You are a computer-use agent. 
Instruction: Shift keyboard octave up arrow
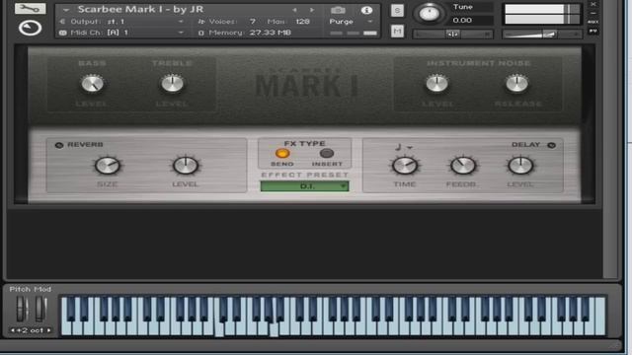coord(49,330)
